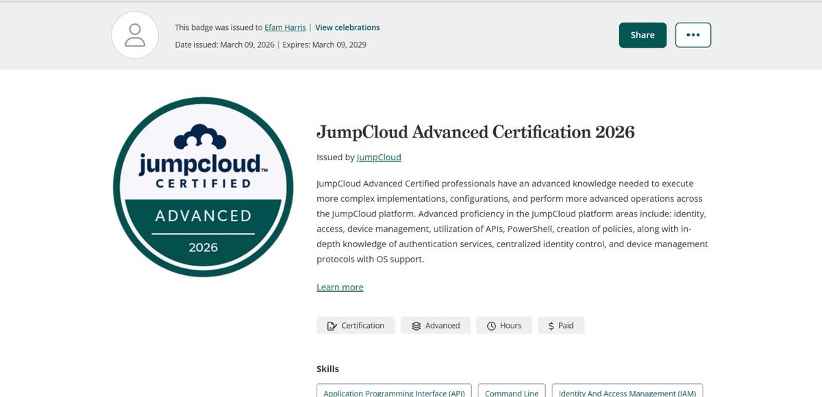Click the user avatar placeholder icon
Image resolution: width=822 pixels, height=397 pixels.
[x=136, y=35]
